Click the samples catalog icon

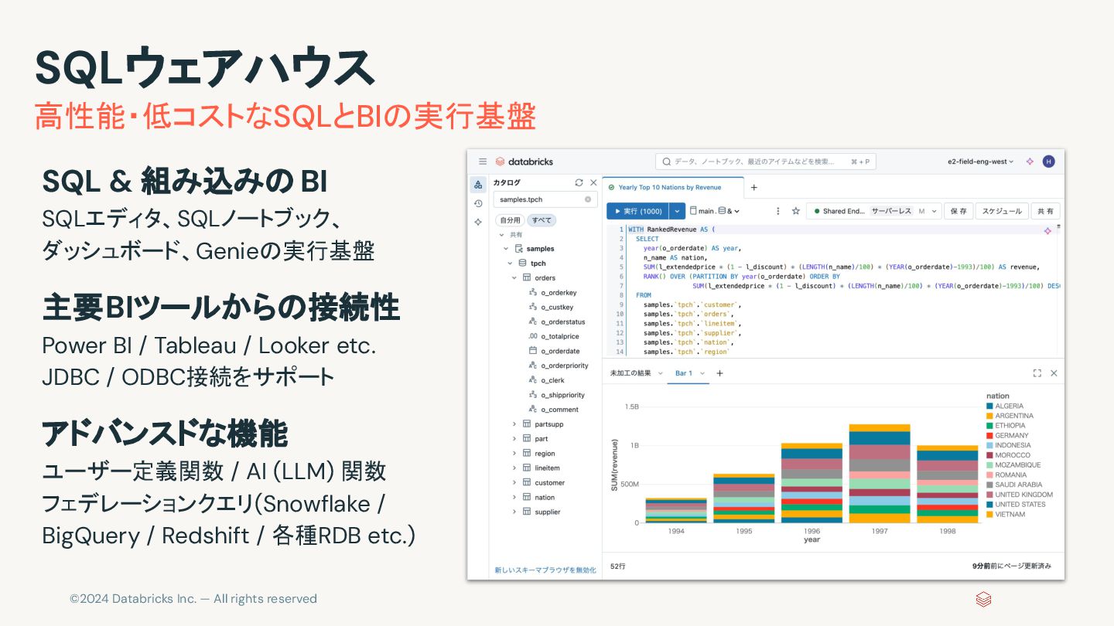pos(519,249)
